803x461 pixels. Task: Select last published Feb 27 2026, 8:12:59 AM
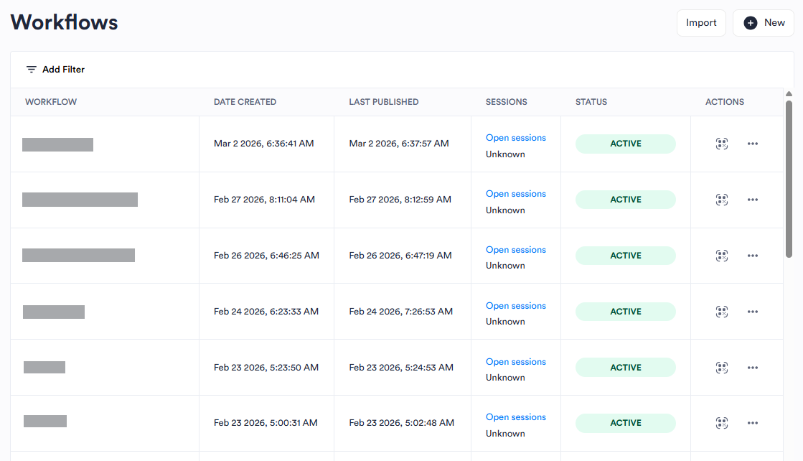coord(400,199)
